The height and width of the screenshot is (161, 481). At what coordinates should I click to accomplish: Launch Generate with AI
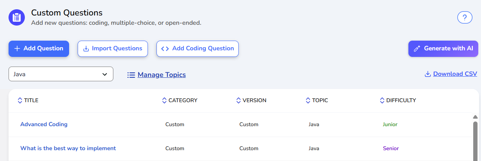[443, 49]
